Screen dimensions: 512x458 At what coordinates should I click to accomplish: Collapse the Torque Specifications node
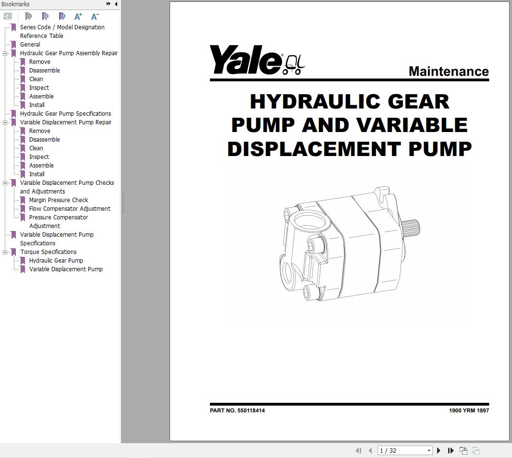point(5,252)
